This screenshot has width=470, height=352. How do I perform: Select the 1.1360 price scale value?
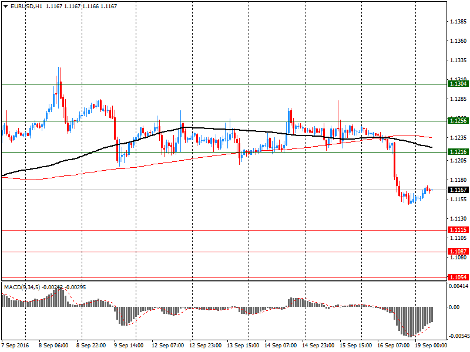tap(458, 41)
